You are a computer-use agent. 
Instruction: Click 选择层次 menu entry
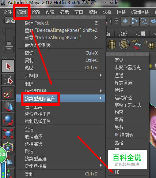click(x=60, y=144)
